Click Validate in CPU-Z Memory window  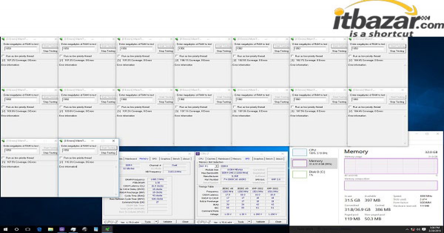coord(167,222)
